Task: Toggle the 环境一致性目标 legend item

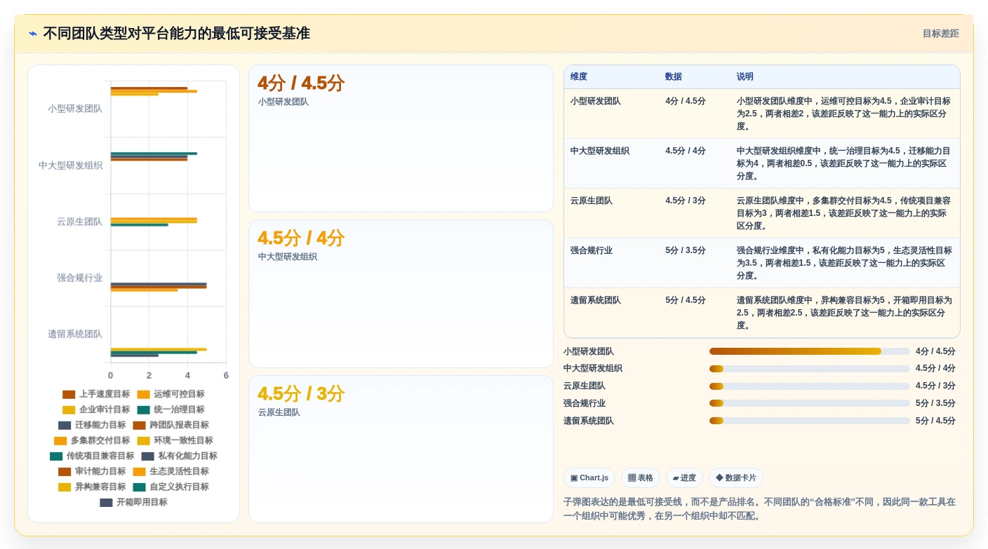Action: (175, 440)
